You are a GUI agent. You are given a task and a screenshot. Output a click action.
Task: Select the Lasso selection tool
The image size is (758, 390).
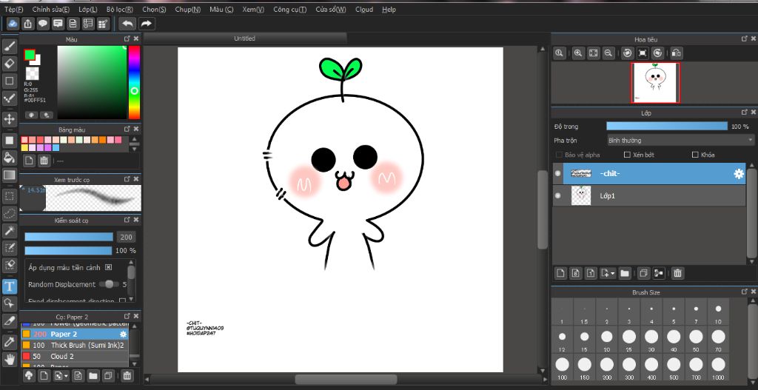click(x=9, y=213)
